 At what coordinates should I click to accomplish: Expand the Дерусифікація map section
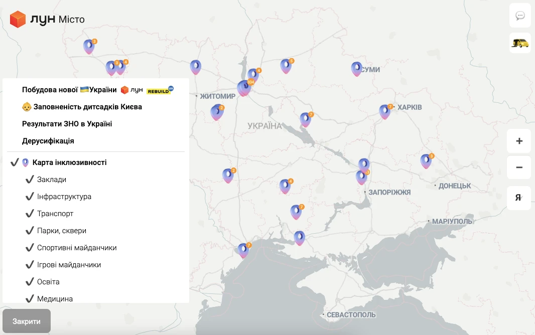(x=48, y=141)
